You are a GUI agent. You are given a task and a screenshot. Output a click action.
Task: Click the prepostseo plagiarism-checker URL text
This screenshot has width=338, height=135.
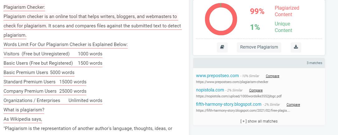232,82
